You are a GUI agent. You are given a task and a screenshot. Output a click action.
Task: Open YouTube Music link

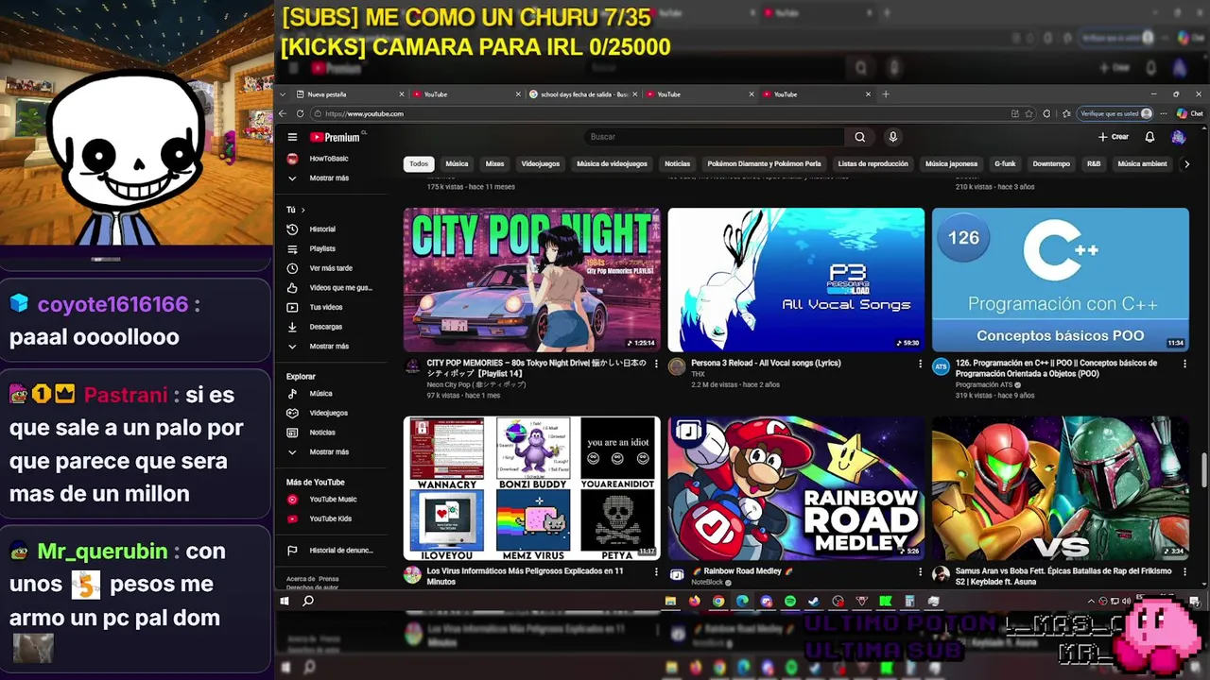pos(333,500)
